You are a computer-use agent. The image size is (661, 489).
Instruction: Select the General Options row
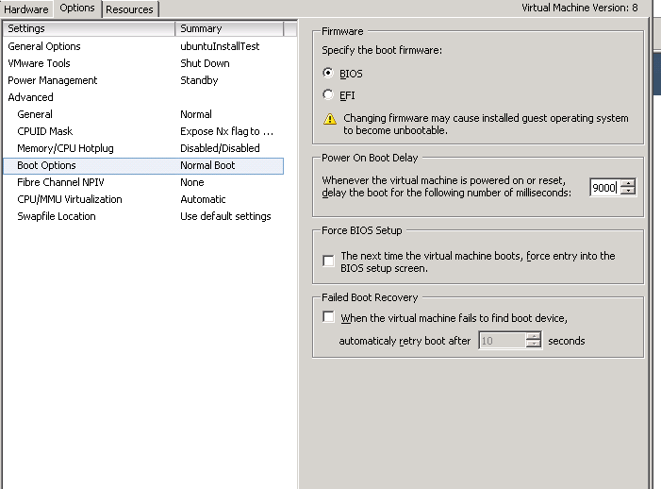coord(143,46)
